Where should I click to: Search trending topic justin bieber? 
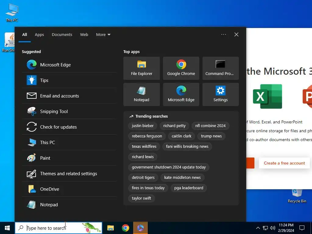click(143, 126)
